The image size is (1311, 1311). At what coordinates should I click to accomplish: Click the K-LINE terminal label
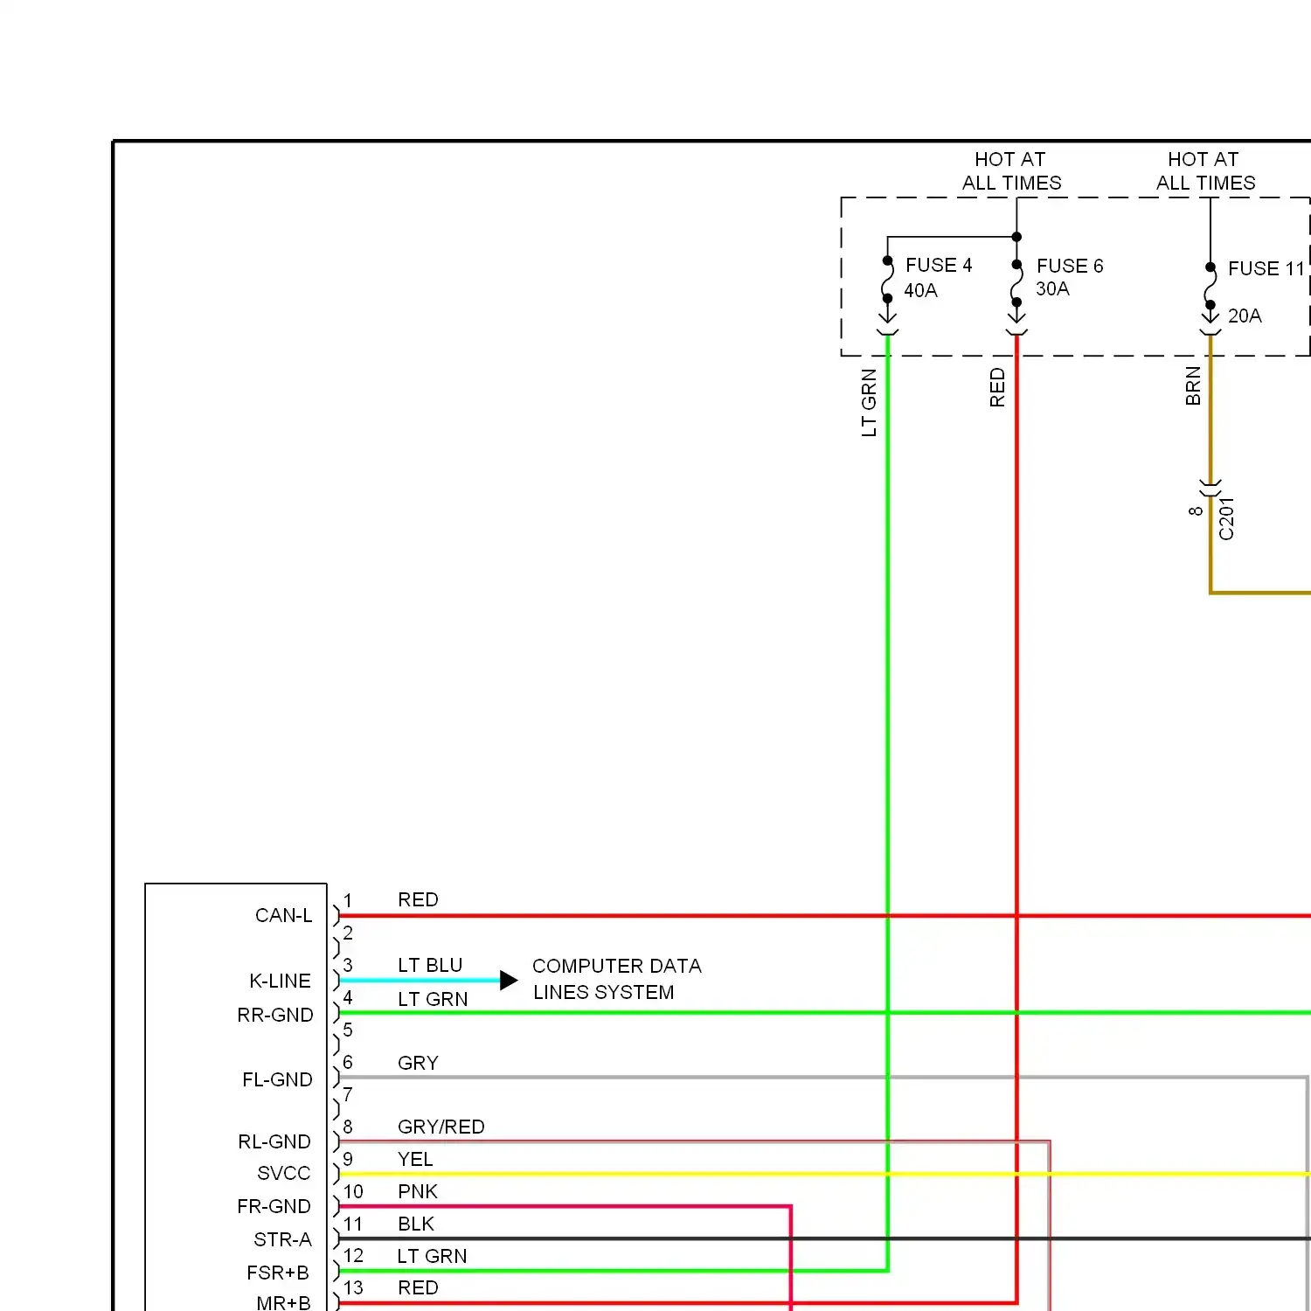pyautogui.click(x=280, y=981)
